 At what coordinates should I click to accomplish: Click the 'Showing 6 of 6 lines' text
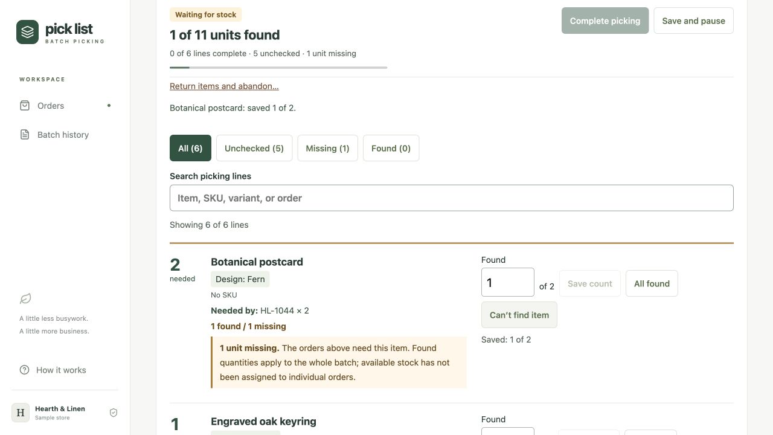pyautogui.click(x=209, y=225)
